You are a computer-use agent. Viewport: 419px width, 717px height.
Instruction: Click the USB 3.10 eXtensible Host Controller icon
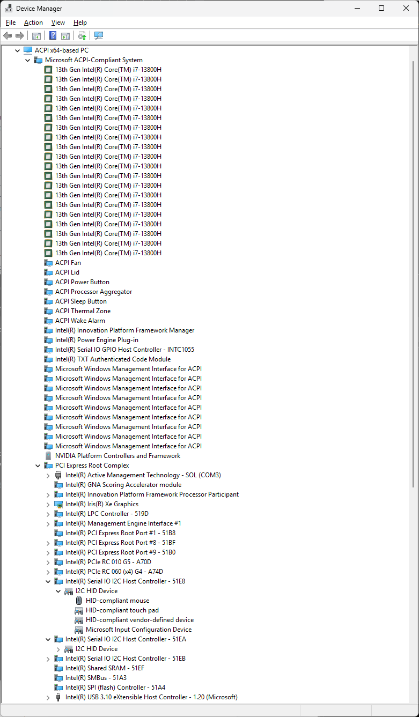coord(59,697)
